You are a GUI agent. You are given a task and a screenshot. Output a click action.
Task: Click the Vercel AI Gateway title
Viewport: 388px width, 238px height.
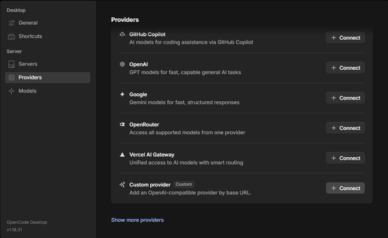tap(152, 155)
